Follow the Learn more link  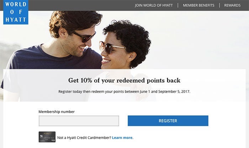click(122, 138)
